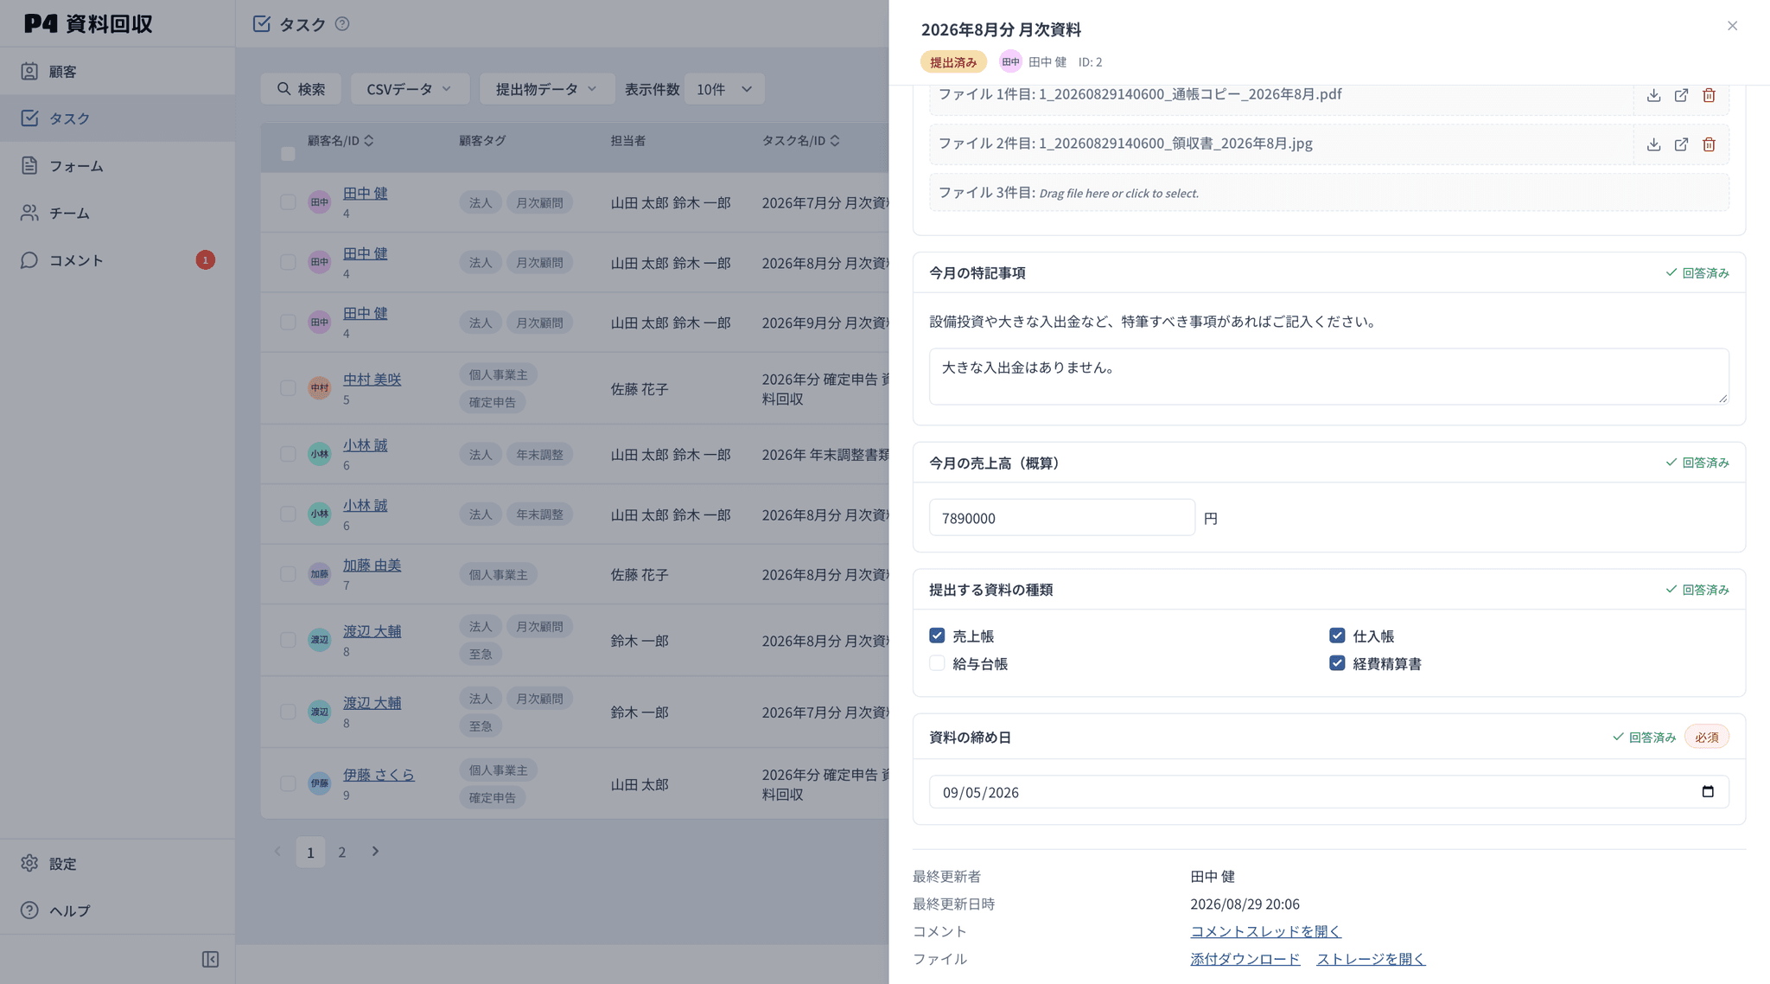Delete file 2 領収書 JPG
This screenshot has height=984, width=1770.
[x=1709, y=144]
